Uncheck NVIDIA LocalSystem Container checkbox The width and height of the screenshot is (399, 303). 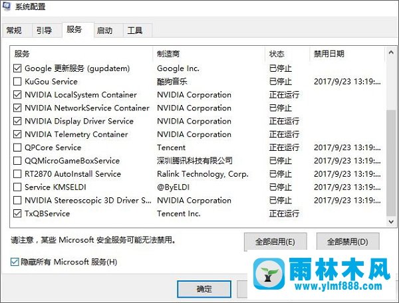click(x=17, y=94)
